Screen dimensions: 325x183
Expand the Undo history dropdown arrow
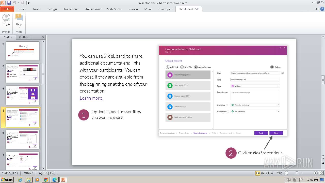coord(18,3)
